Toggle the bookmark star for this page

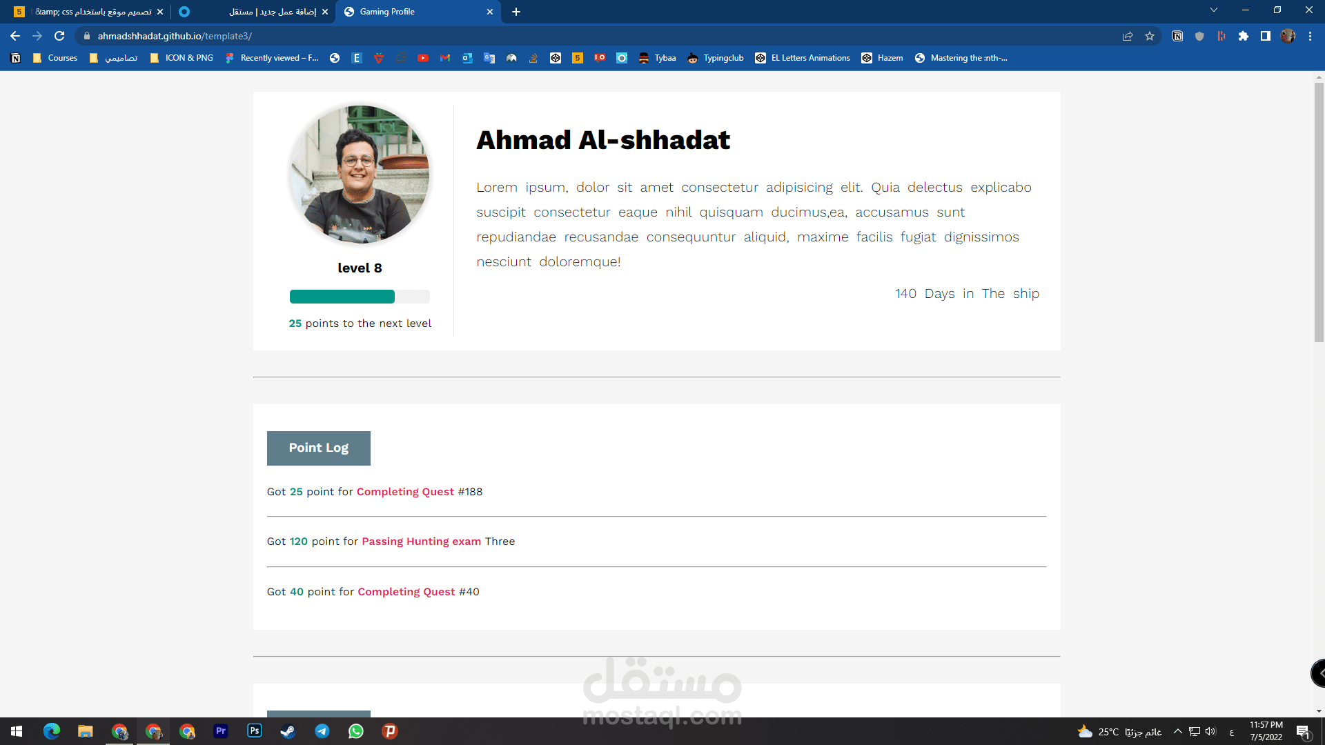(x=1150, y=36)
